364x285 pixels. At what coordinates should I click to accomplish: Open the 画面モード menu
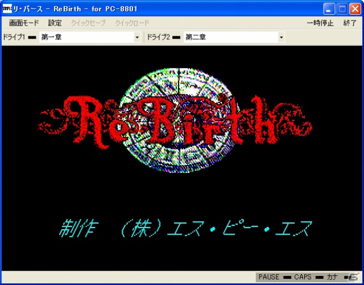tap(24, 23)
